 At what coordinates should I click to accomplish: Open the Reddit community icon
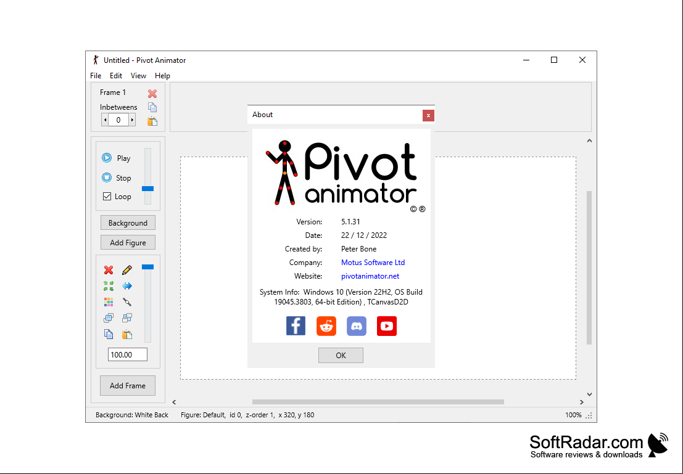click(x=326, y=326)
